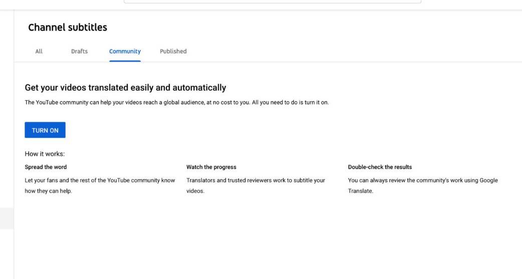Click the blue underline below Community tab
This screenshot has height=279, width=522.
125,61
